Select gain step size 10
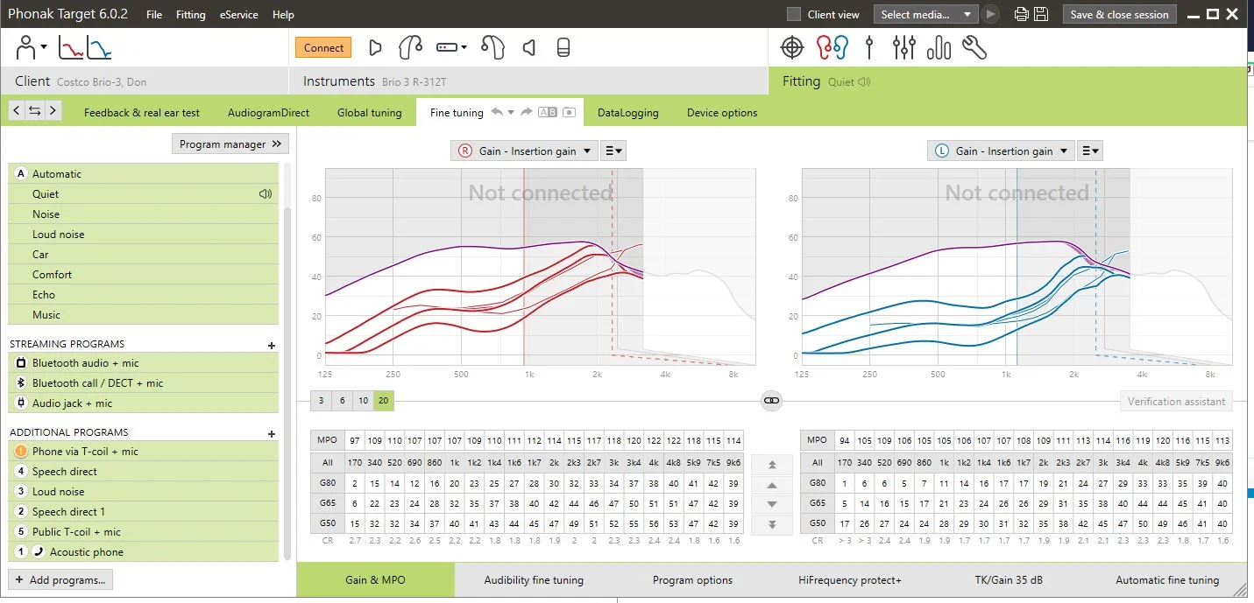The image size is (1254, 603). pyautogui.click(x=363, y=401)
